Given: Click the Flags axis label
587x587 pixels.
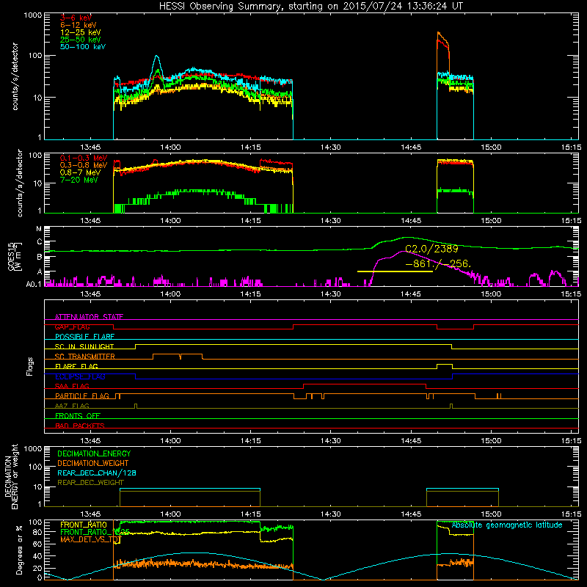Looking at the screenshot, I should pyautogui.click(x=29, y=366).
